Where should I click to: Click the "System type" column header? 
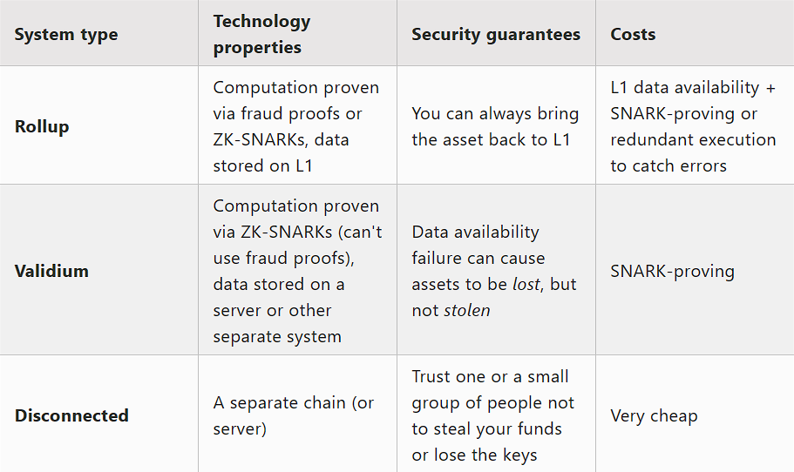tap(66, 35)
